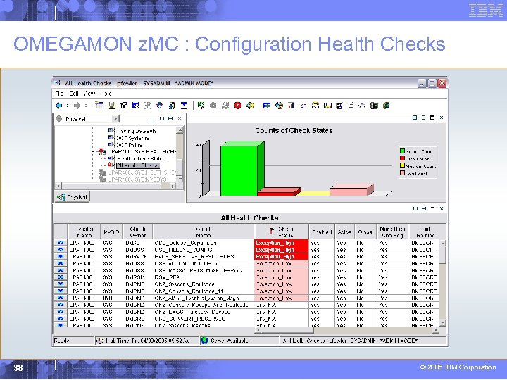The height and width of the screenshot is (380, 507).
Task: Split the chart pane horizontally
Action: [x=424, y=118]
